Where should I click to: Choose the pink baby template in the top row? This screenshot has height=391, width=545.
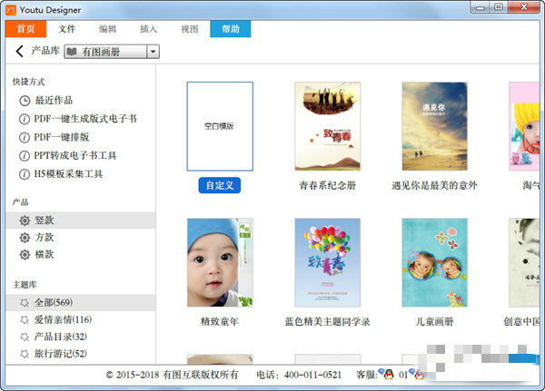(x=524, y=126)
